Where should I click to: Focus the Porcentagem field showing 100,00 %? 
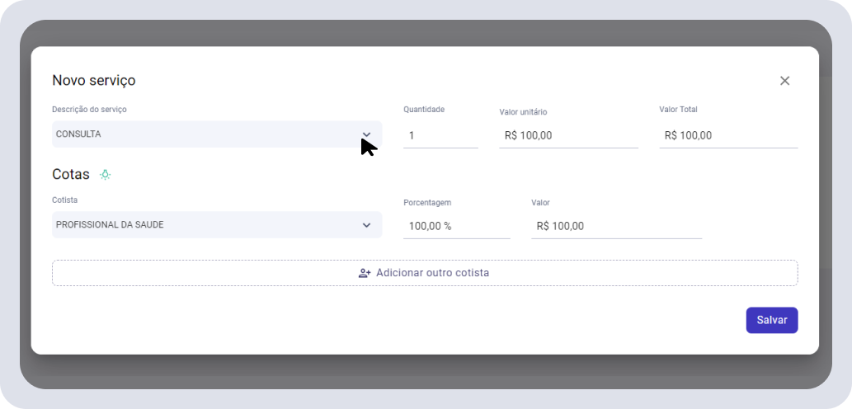coord(456,226)
